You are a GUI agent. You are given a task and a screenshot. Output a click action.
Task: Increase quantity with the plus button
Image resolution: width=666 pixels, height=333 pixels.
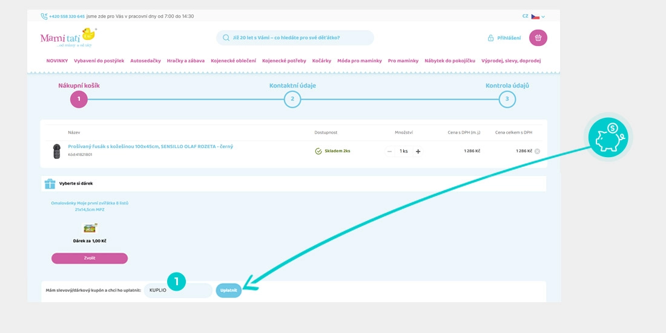pos(418,151)
